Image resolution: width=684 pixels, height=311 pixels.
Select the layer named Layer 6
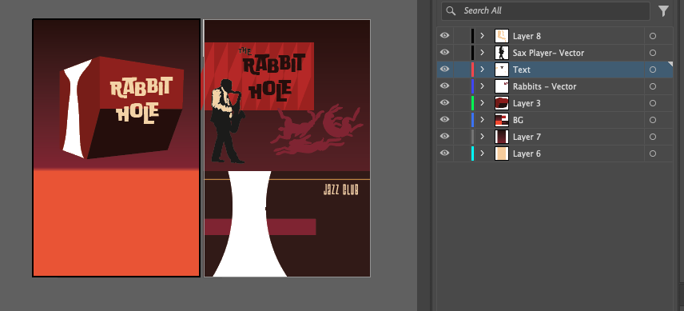pyautogui.click(x=527, y=154)
